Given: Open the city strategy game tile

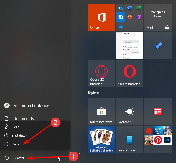Looking at the screenshot, I should pyautogui.click(x=149, y=140).
